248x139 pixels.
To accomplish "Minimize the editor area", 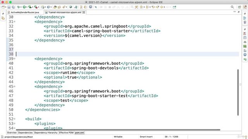I will [234, 12].
